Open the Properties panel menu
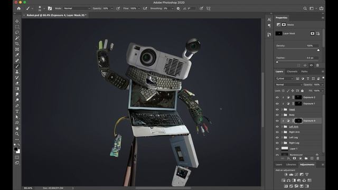338x190 pixels. [x=323, y=17]
